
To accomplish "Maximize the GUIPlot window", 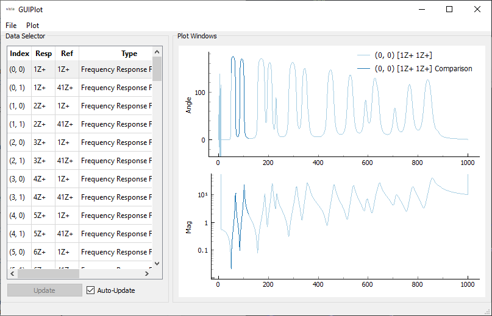I will (449, 10).
